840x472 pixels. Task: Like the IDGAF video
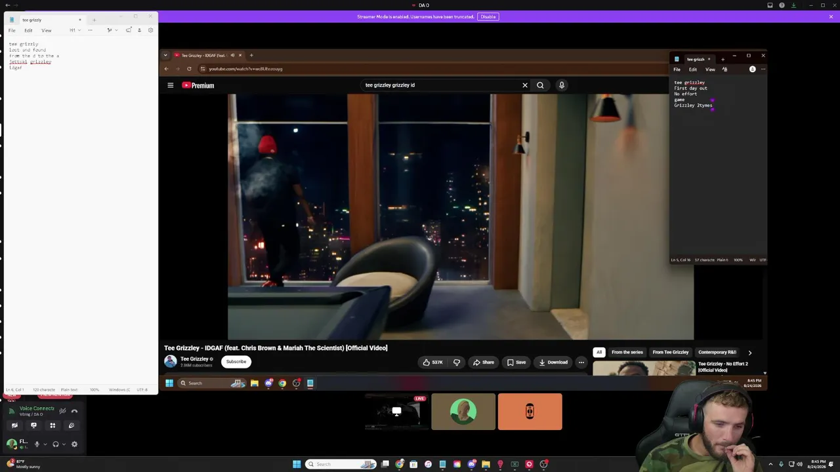pyautogui.click(x=432, y=362)
